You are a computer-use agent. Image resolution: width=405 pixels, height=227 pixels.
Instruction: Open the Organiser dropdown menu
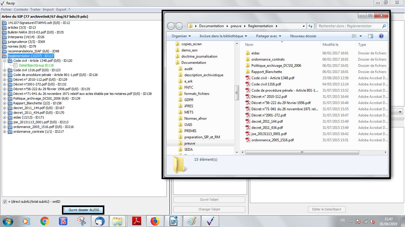coord(181,36)
